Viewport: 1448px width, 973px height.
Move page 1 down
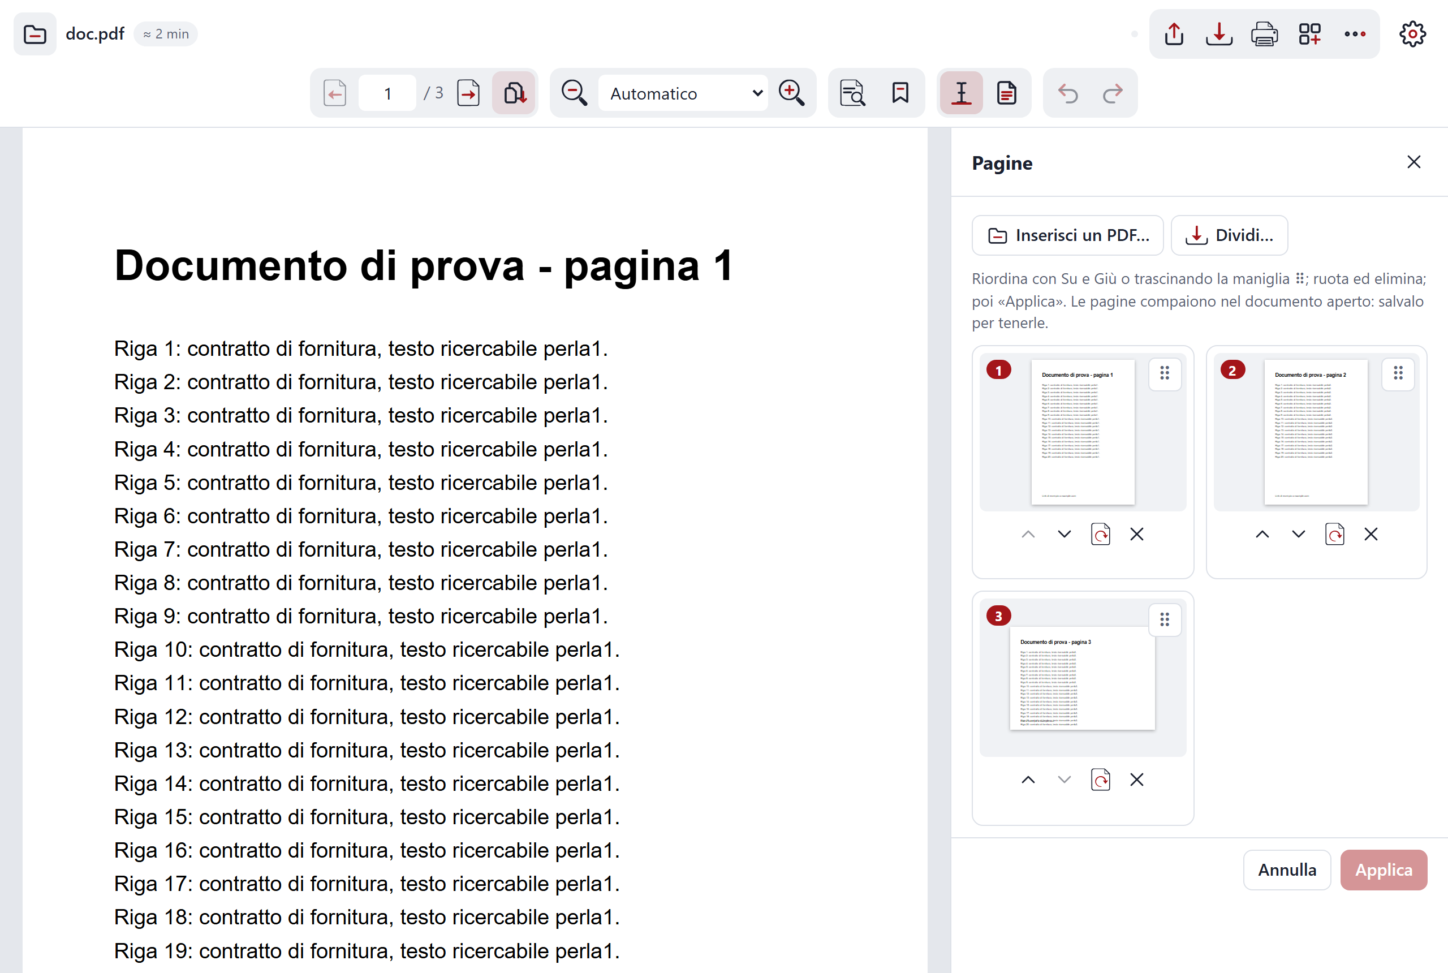click(1065, 534)
